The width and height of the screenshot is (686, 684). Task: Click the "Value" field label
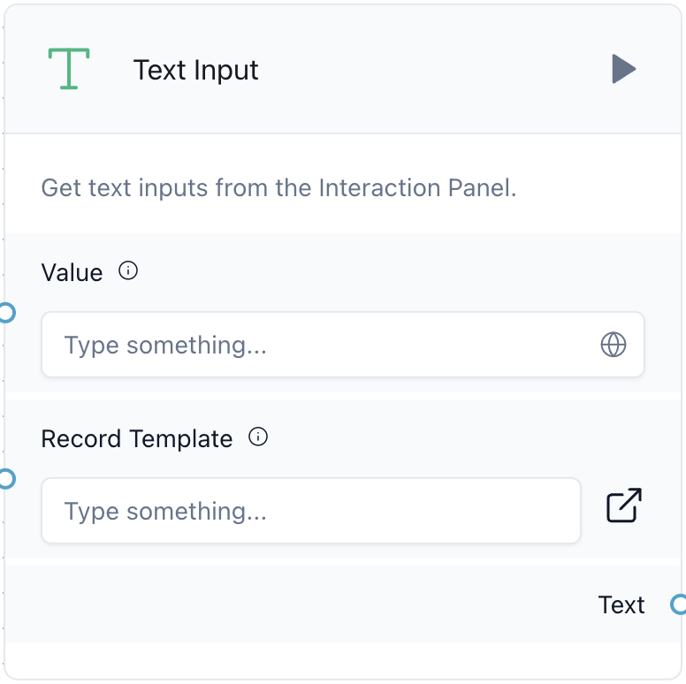pos(72,273)
